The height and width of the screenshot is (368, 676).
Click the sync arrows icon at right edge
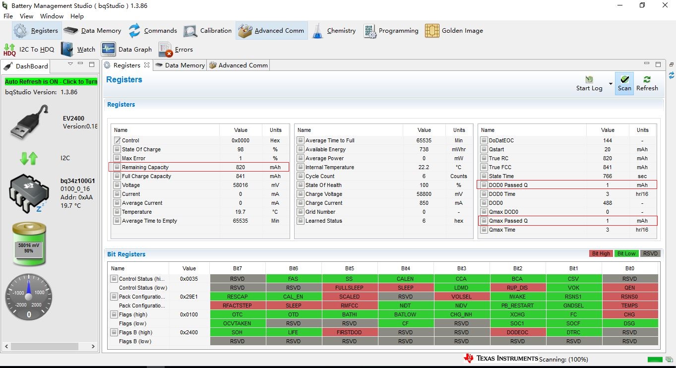click(672, 75)
